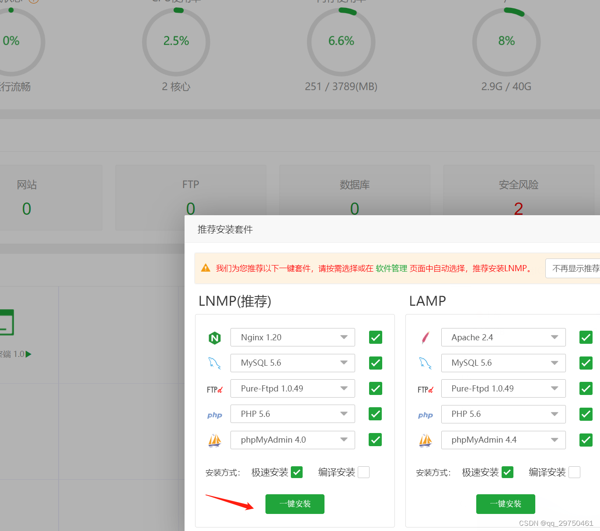Uncheck the LAMP PHP 5.6 checkbox

tap(586, 414)
